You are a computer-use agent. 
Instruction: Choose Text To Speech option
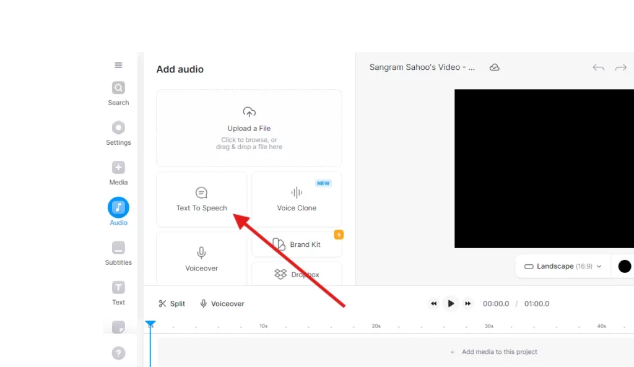point(202,199)
